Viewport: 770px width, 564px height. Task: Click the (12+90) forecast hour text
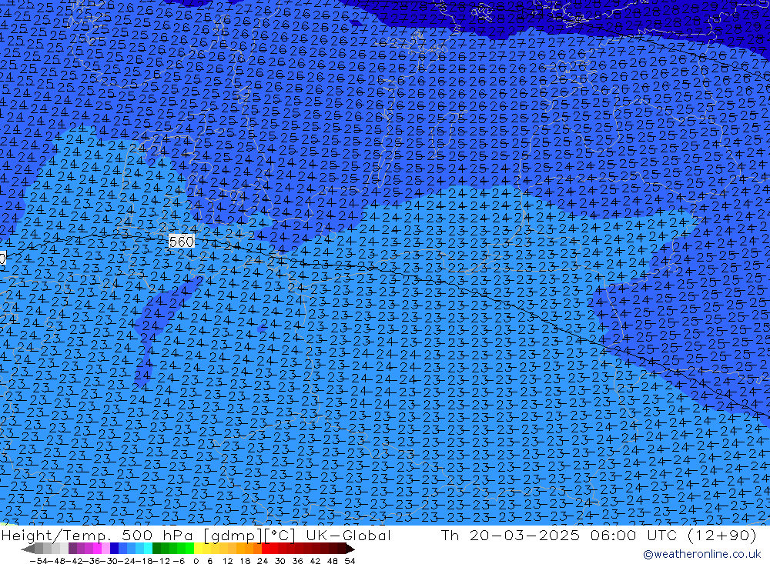[x=721, y=535]
